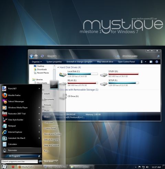
Task: Click the Shut down button
Action: click(49, 161)
